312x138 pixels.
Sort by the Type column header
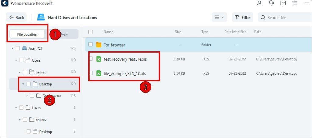pos(205,32)
